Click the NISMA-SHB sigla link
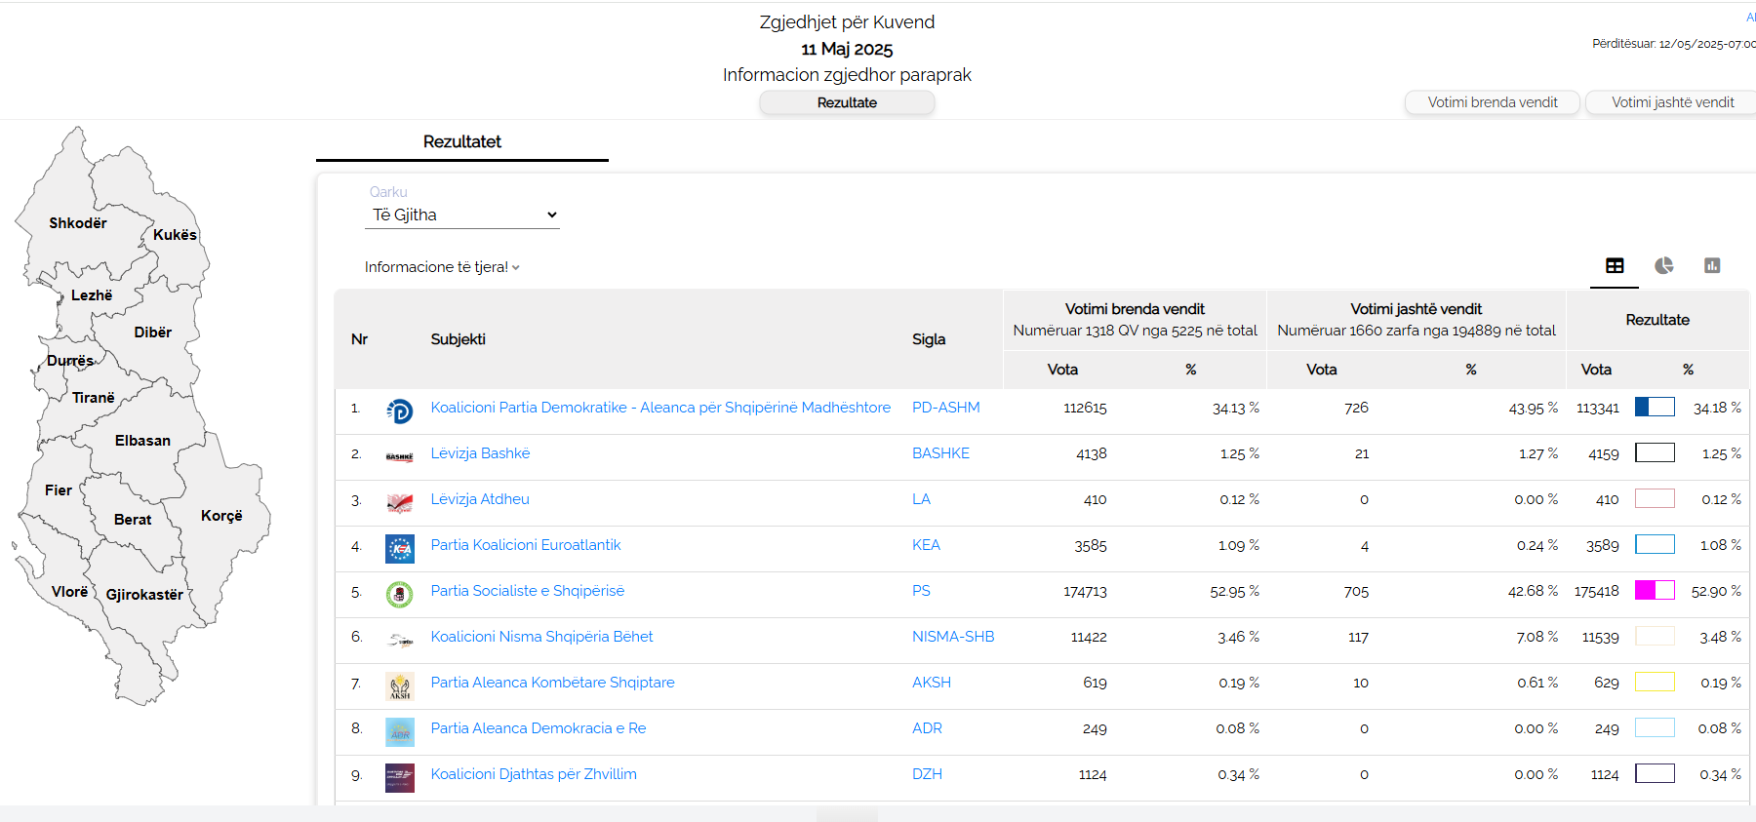Screen dimensions: 1756x822 click(x=952, y=637)
